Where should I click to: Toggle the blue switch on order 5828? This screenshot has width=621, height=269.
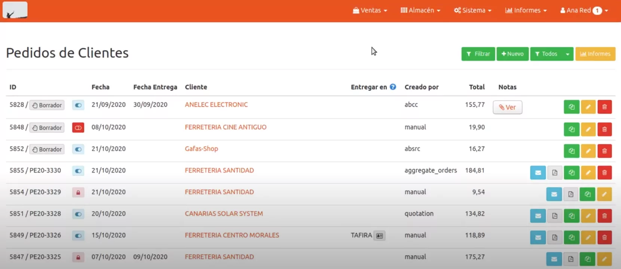click(78, 105)
